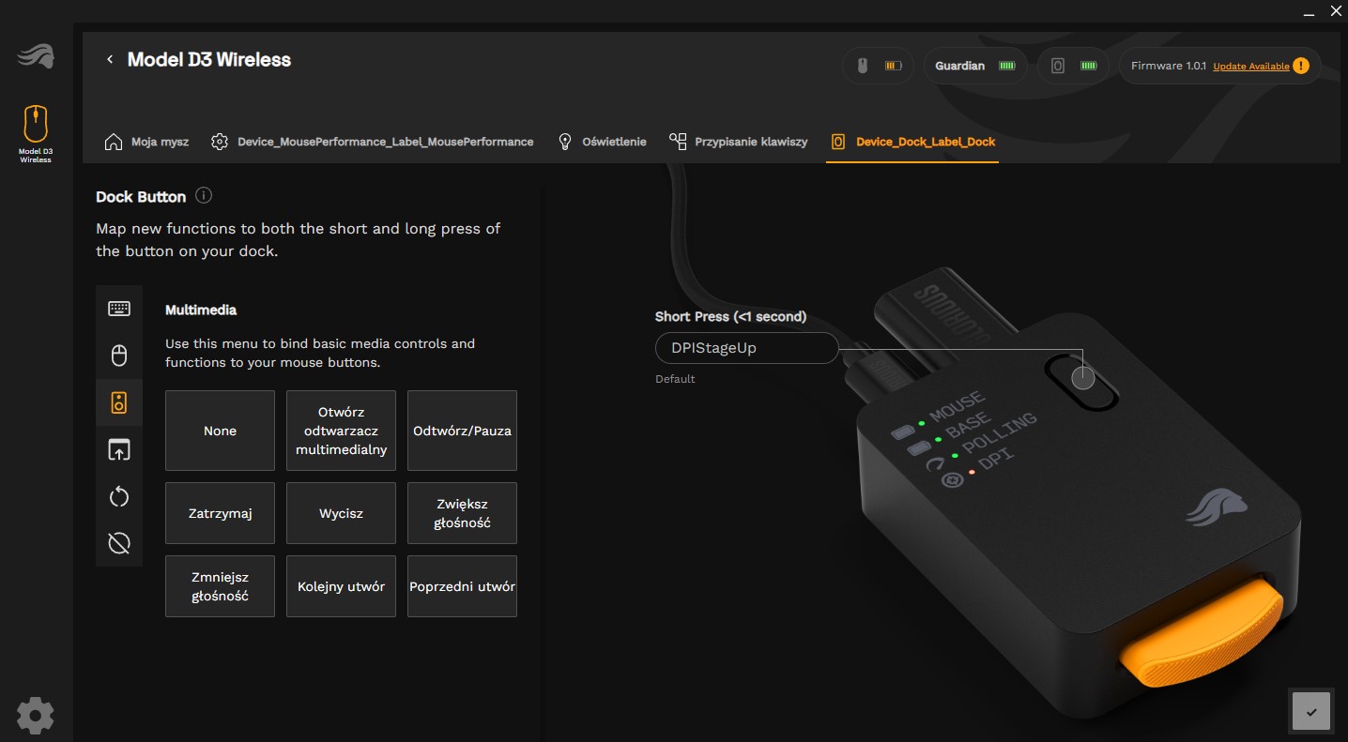Click the dock battery status indicator
The height and width of the screenshot is (742, 1348).
pos(1075,66)
